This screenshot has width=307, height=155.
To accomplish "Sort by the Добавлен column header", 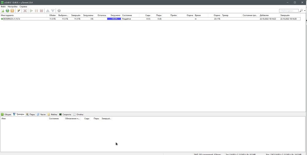I will pos(269,15).
